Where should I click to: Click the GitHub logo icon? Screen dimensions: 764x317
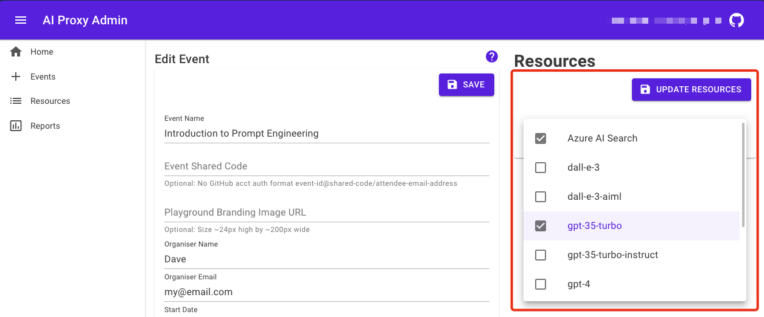pos(737,20)
